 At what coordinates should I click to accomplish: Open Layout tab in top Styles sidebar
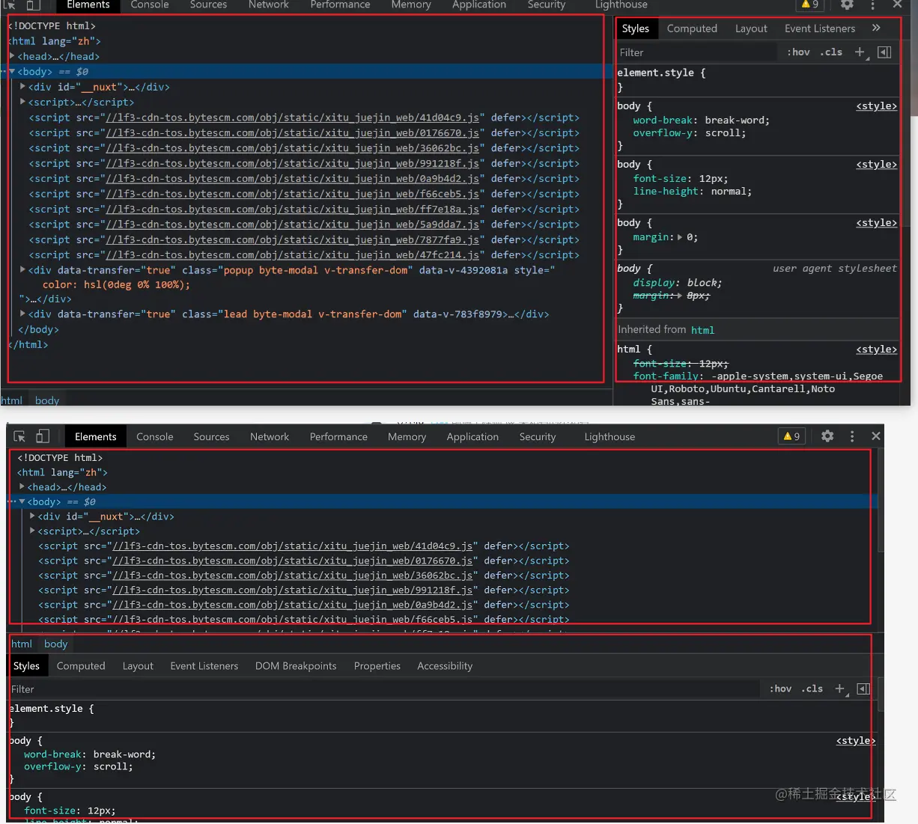(x=751, y=28)
